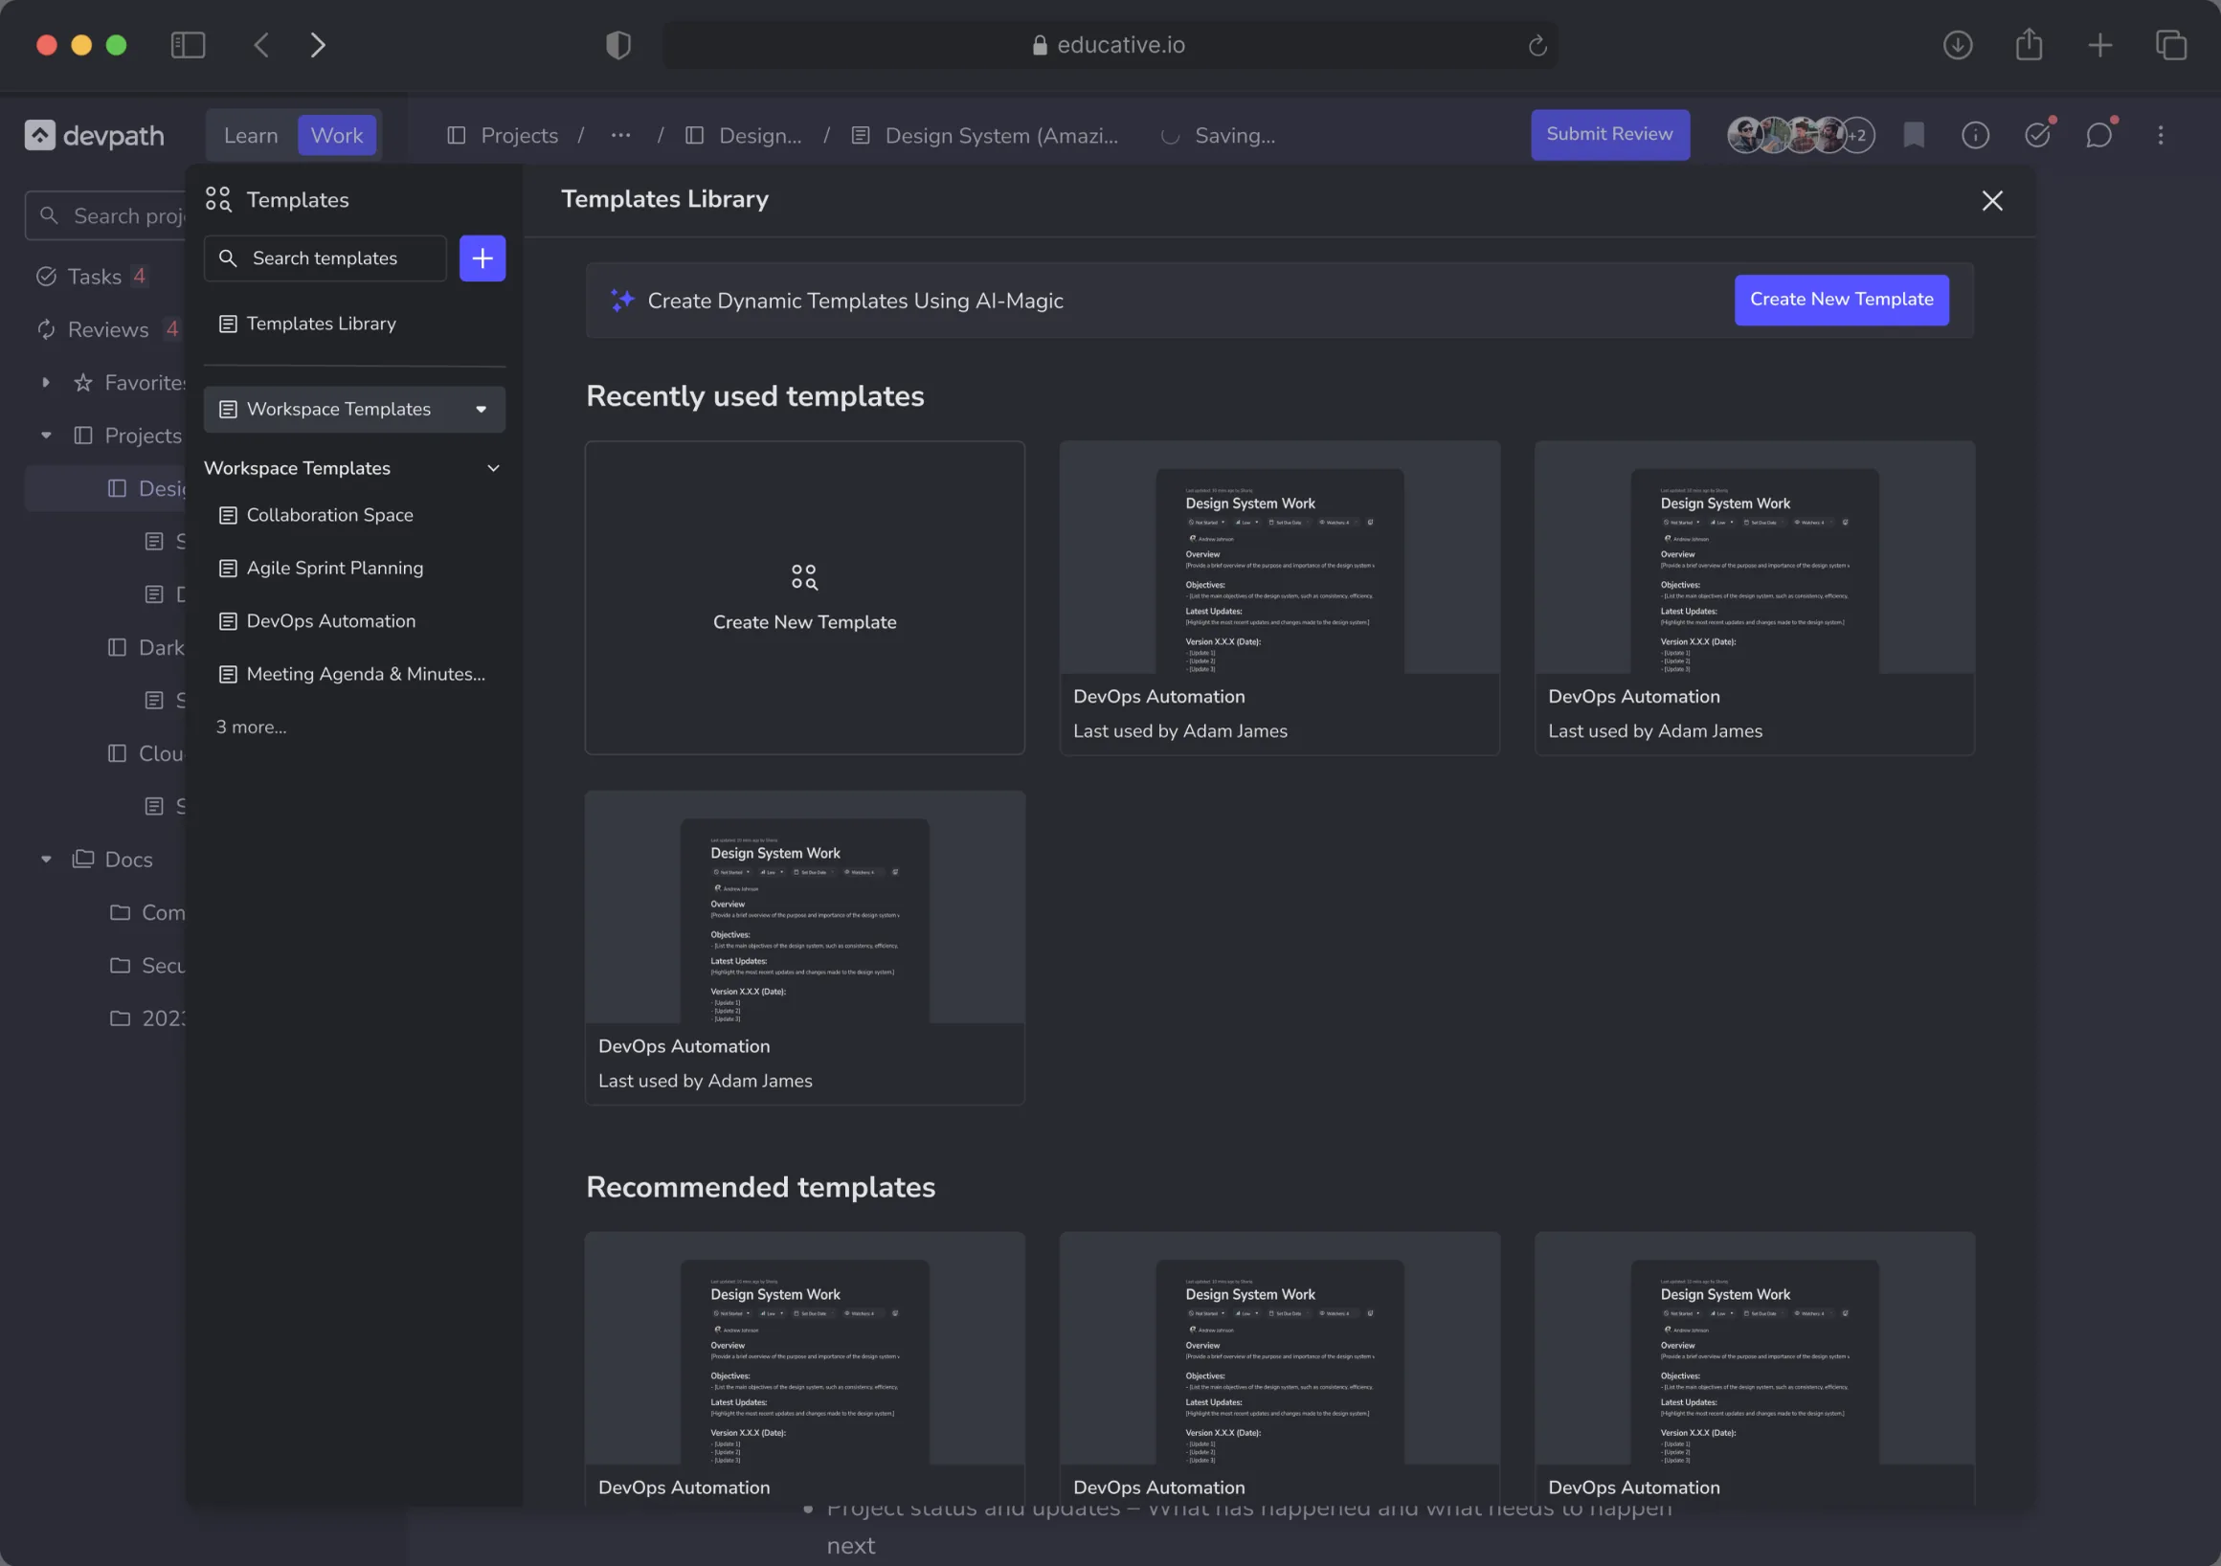Open the Com folder under Docs
Image resolution: width=2221 pixels, height=1566 pixels.
147,912
